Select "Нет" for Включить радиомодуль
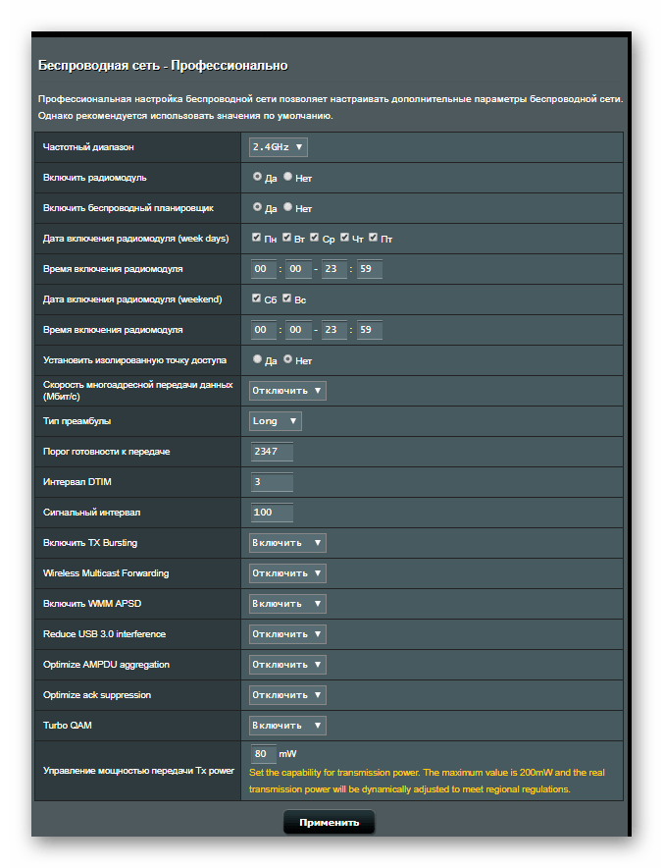 coord(287,177)
